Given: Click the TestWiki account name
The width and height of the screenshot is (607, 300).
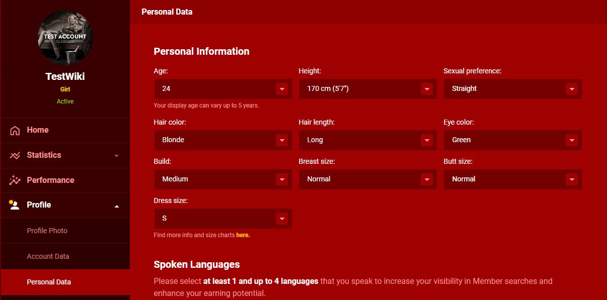Looking at the screenshot, I should [65, 76].
